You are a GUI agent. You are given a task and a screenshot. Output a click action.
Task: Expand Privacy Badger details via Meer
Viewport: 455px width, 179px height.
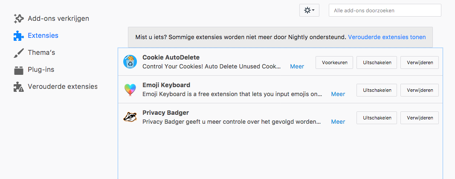[338, 122]
